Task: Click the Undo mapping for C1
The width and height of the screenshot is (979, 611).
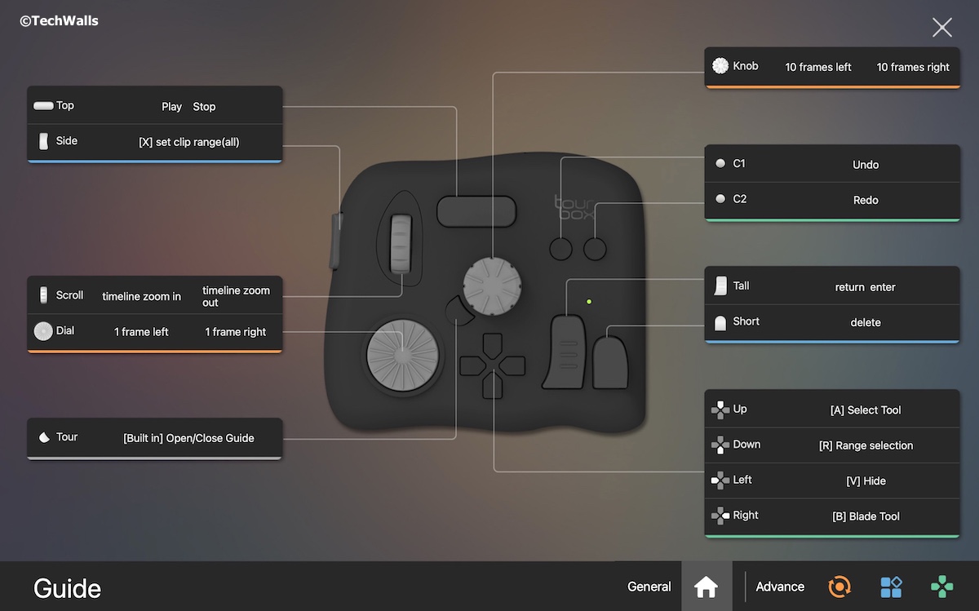Action: [x=866, y=165]
